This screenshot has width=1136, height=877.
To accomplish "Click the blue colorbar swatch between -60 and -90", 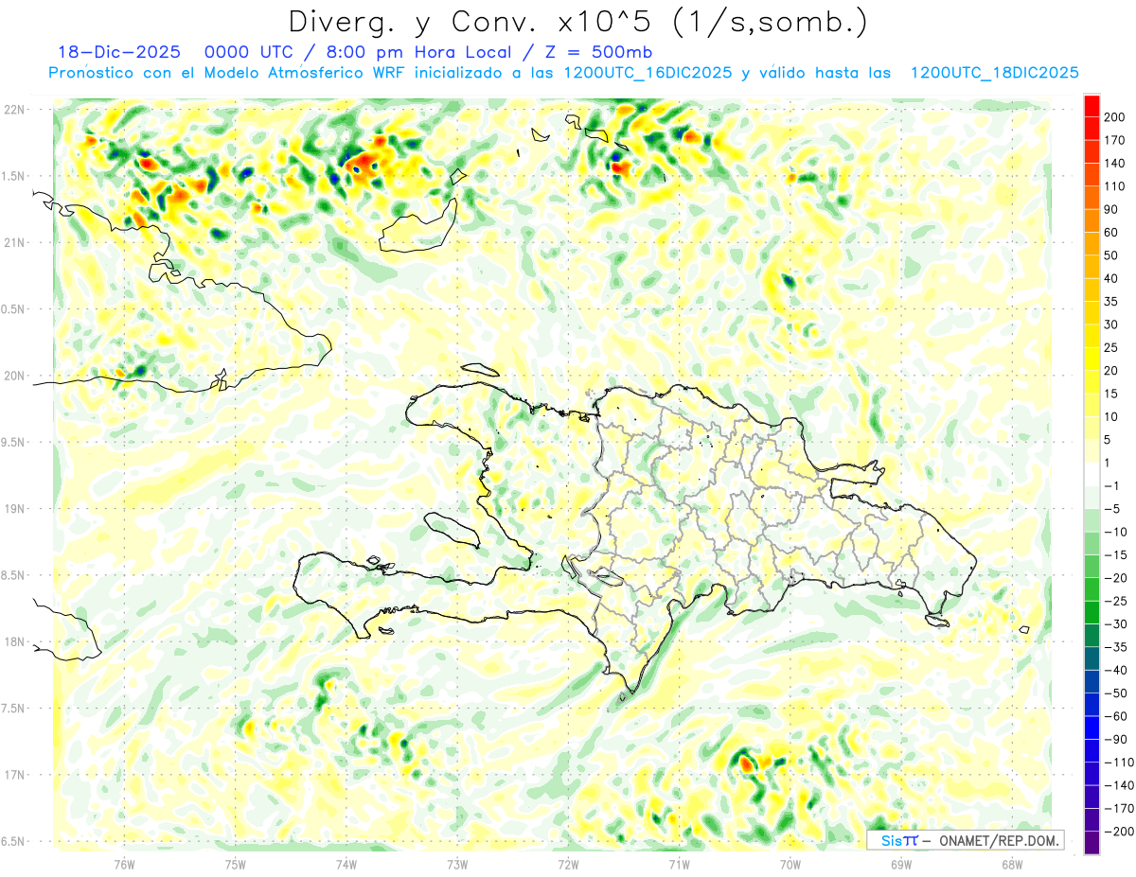I will [x=1092, y=728].
